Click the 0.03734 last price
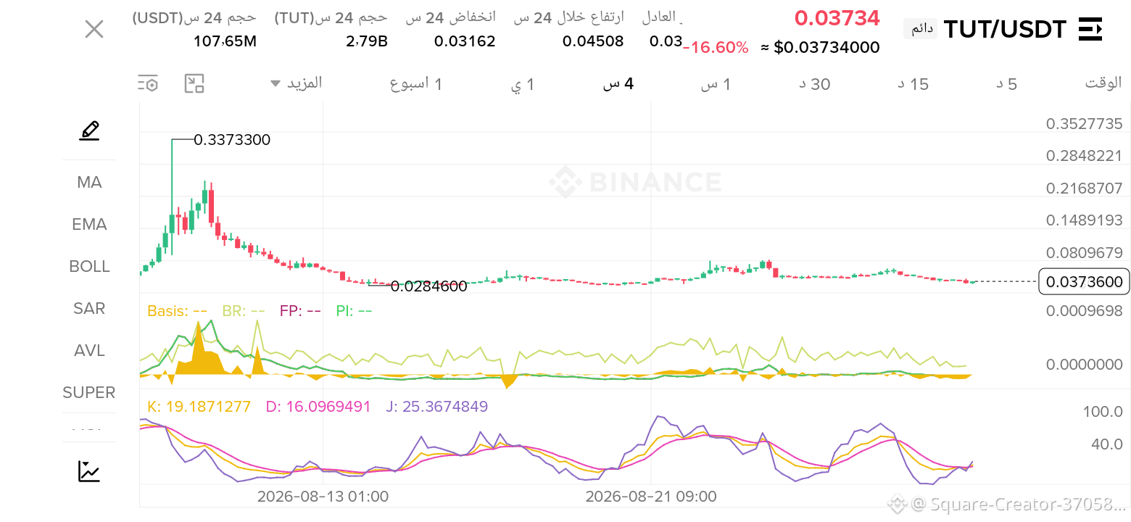 tap(837, 18)
